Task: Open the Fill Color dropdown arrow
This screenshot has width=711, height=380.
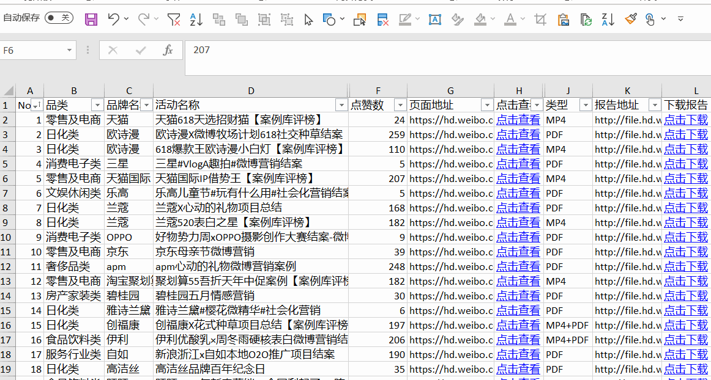Action: [493, 19]
